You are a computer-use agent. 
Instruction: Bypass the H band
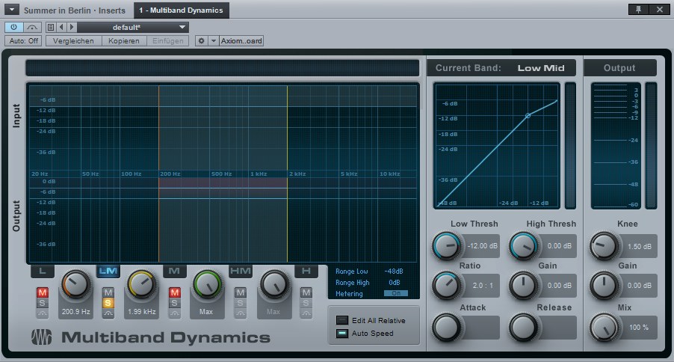[x=306, y=313]
